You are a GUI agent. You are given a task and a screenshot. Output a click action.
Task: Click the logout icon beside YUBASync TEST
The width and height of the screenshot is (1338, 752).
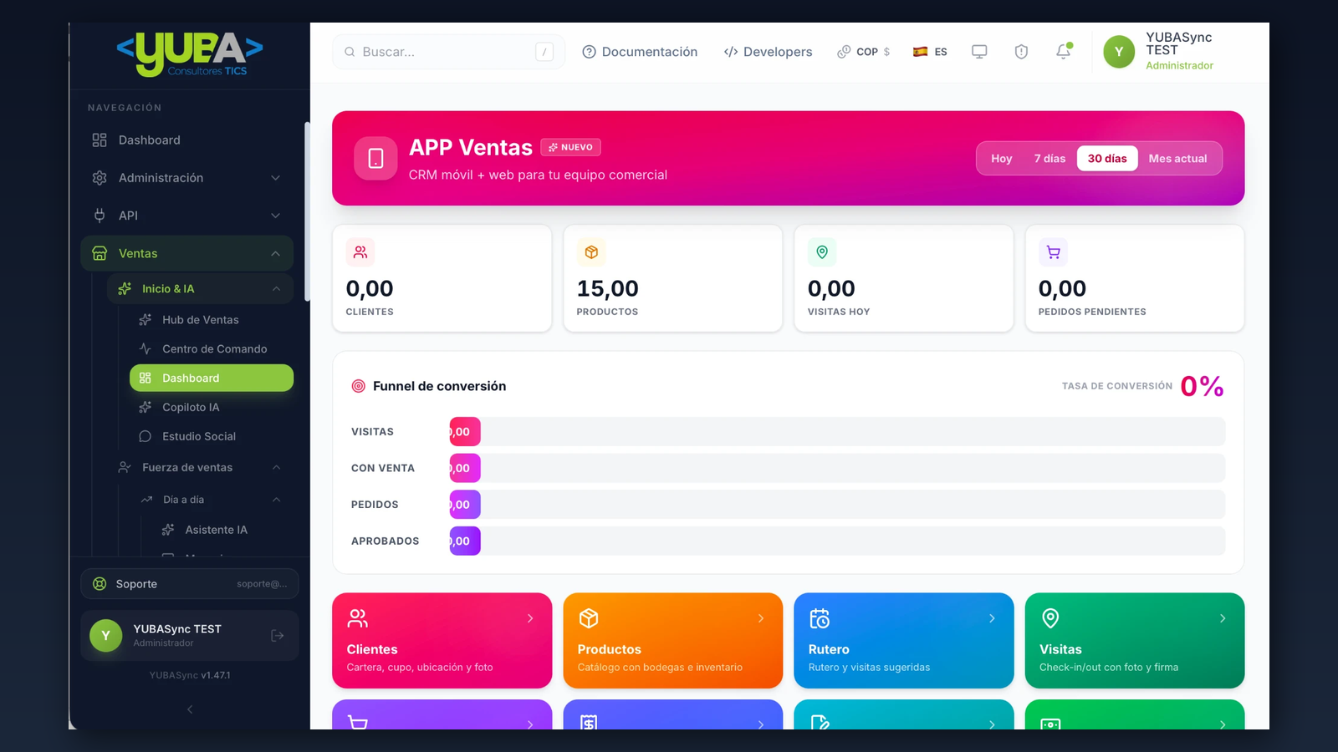coord(278,636)
